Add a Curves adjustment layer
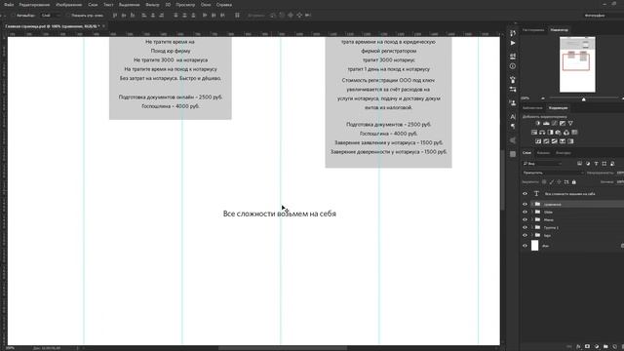The width and height of the screenshot is (624, 351). [x=555, y=124]
